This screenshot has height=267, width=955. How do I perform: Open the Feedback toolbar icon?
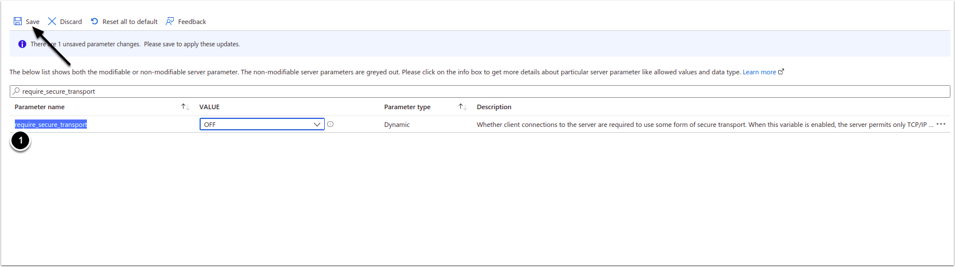pyautogui.click(x=170, y=22)
